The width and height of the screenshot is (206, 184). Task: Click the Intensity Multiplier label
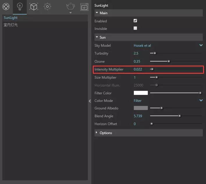[x=109, y=69]
